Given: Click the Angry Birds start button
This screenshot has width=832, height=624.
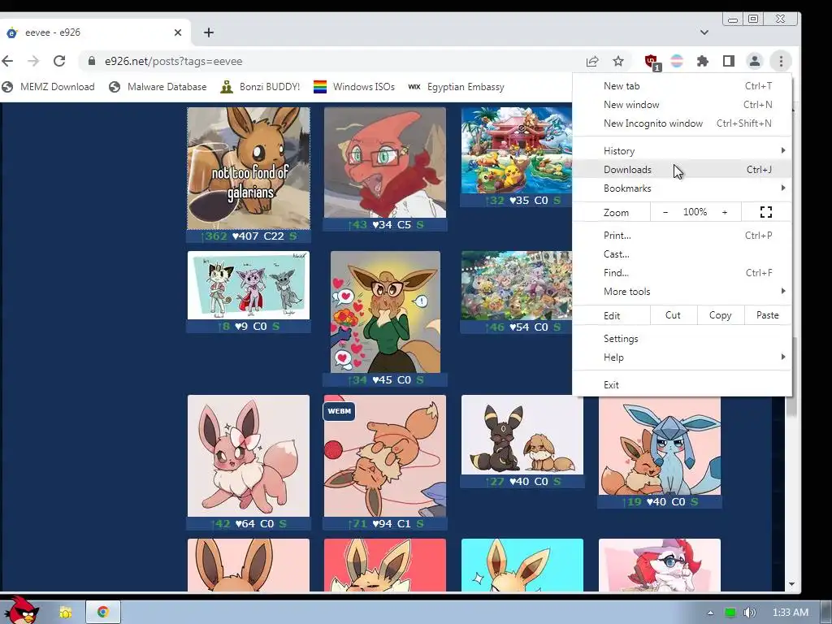Looking at the screenshot, I should [x=21, y=610].
